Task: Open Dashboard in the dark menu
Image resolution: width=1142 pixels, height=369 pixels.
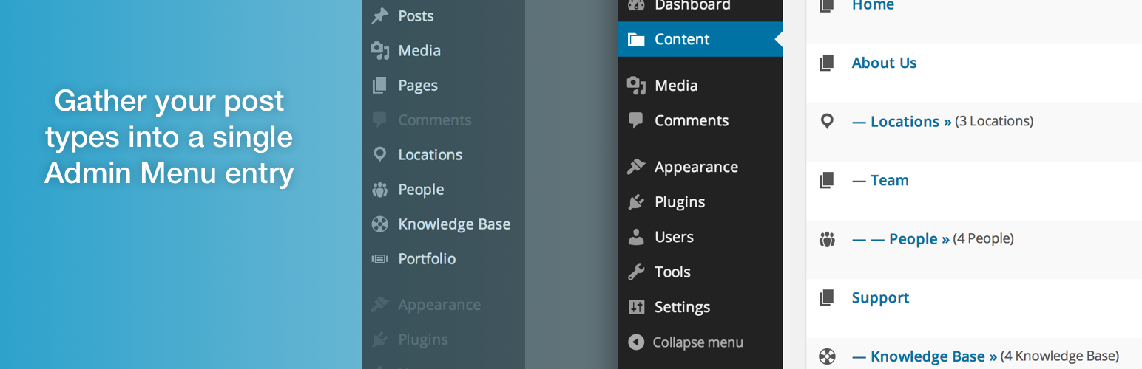Action: (x=692, y=5)
